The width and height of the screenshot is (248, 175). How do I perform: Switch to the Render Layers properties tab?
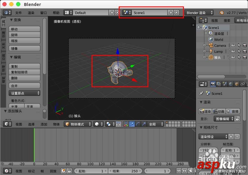pyautogui.click(x=219, y=84)
